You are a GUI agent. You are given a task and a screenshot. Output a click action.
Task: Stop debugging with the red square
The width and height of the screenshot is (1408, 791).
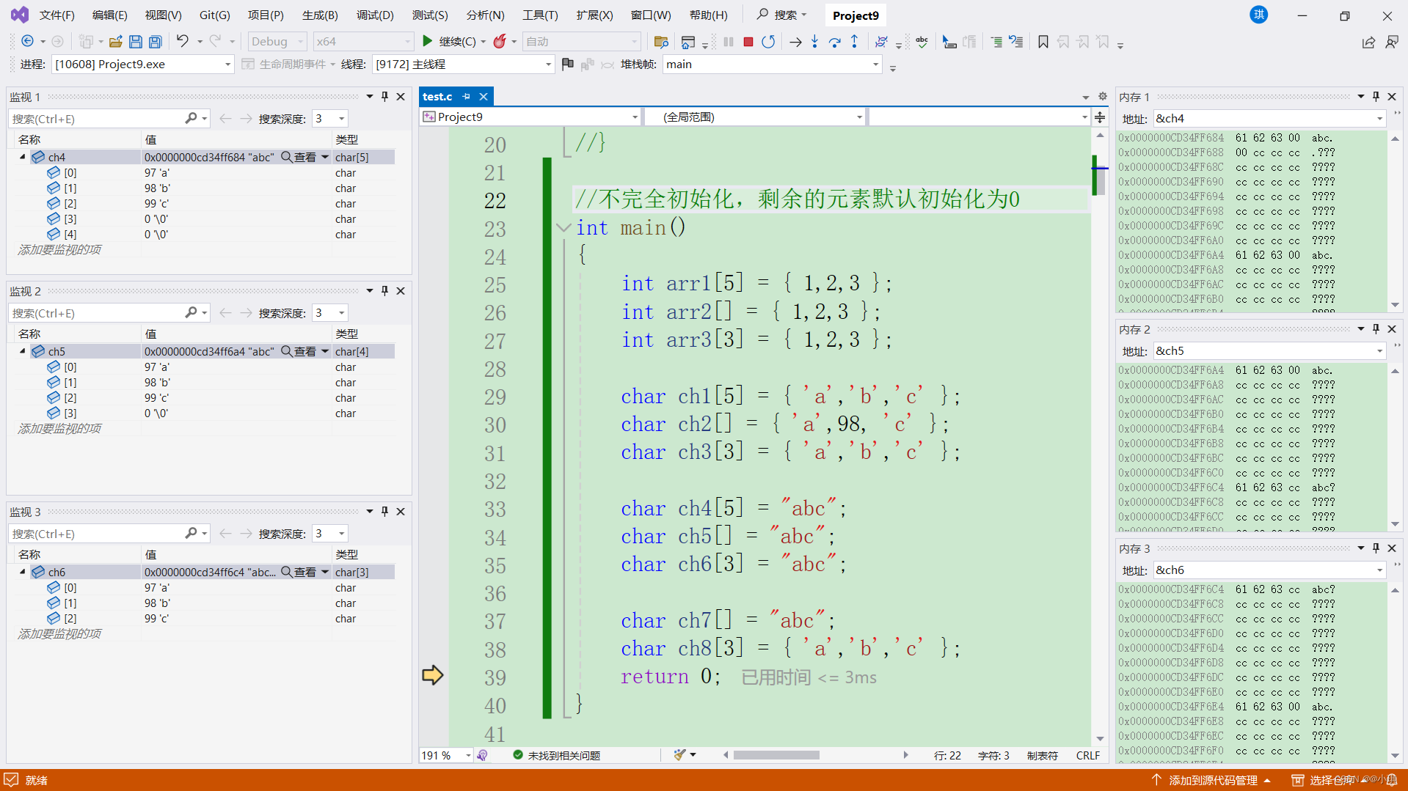(x=748, y=42)
